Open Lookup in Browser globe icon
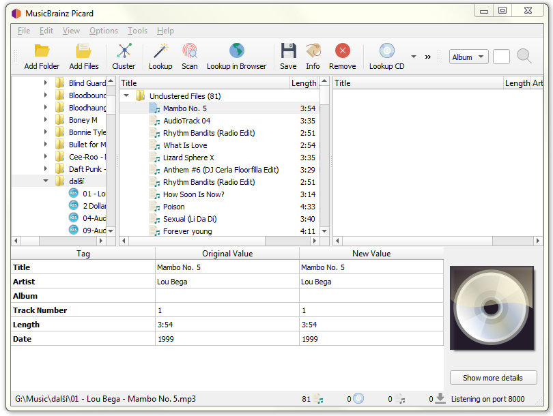This screenshot has height=416, width=553. pos(237,50)
